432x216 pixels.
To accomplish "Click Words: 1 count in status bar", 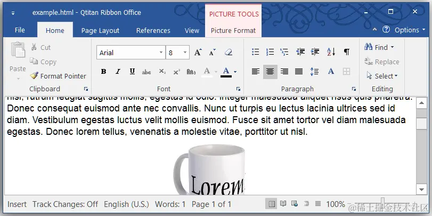I will click(x=170, y=204).
